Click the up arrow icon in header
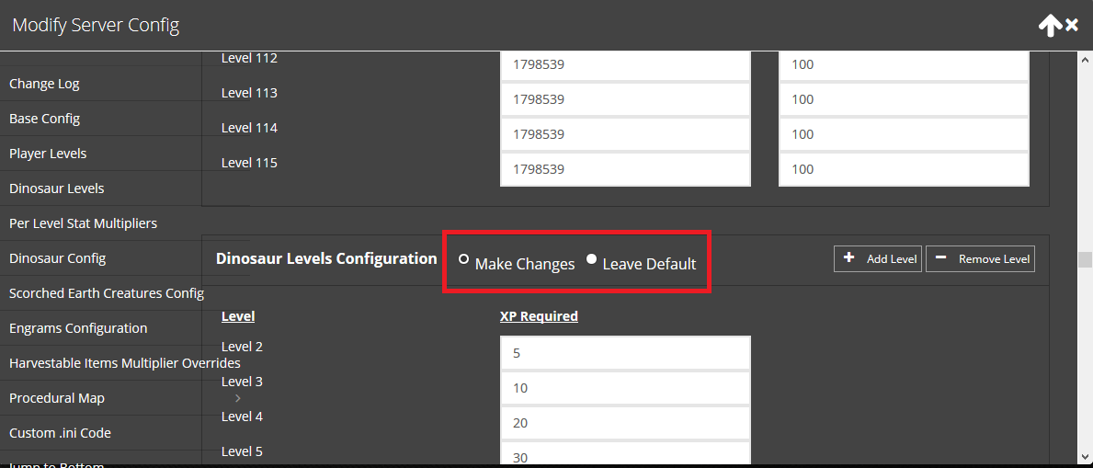 click(x=1050, y=26)
